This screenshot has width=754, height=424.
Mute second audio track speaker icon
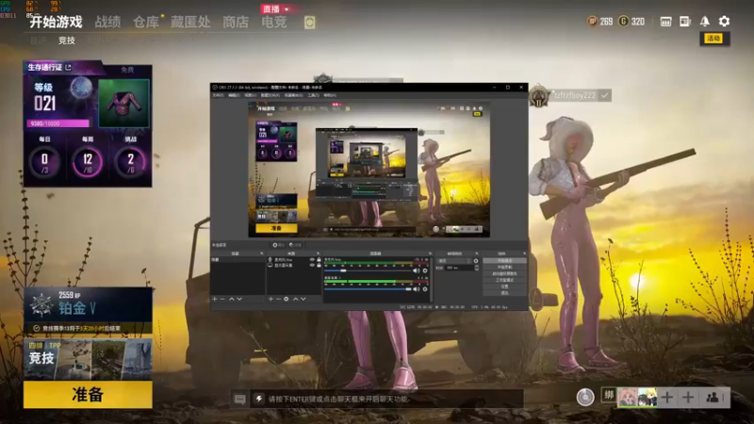417,289
